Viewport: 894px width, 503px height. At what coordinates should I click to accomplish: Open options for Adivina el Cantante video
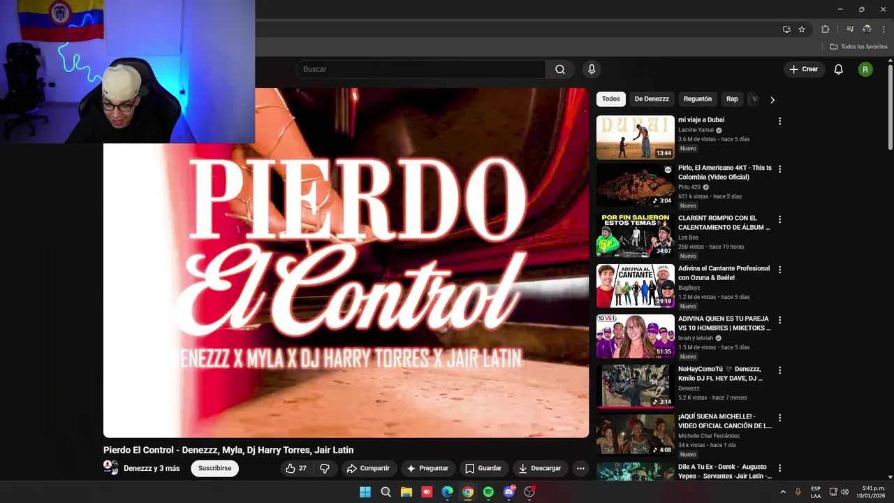pyautogui.click(x=779, y=270)
